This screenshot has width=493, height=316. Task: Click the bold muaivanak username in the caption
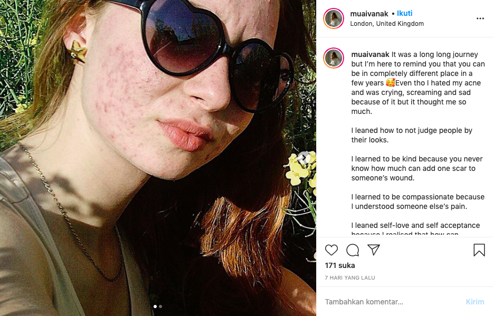(370, 54)
